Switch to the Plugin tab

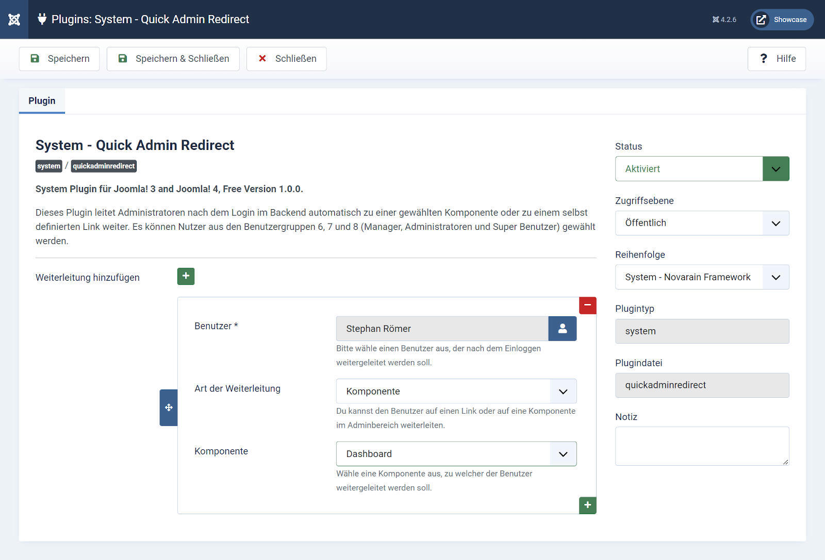click(42, 100)
